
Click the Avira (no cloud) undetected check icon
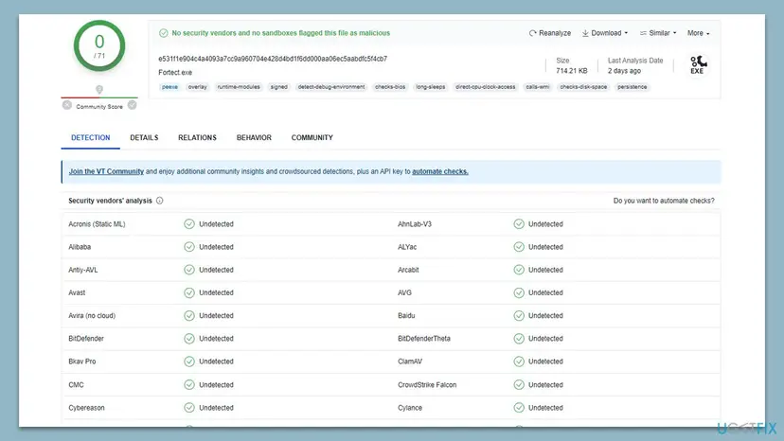click(x=189, y=316)
